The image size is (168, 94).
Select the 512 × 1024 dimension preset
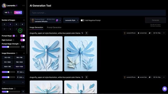[x=7, y=62]
